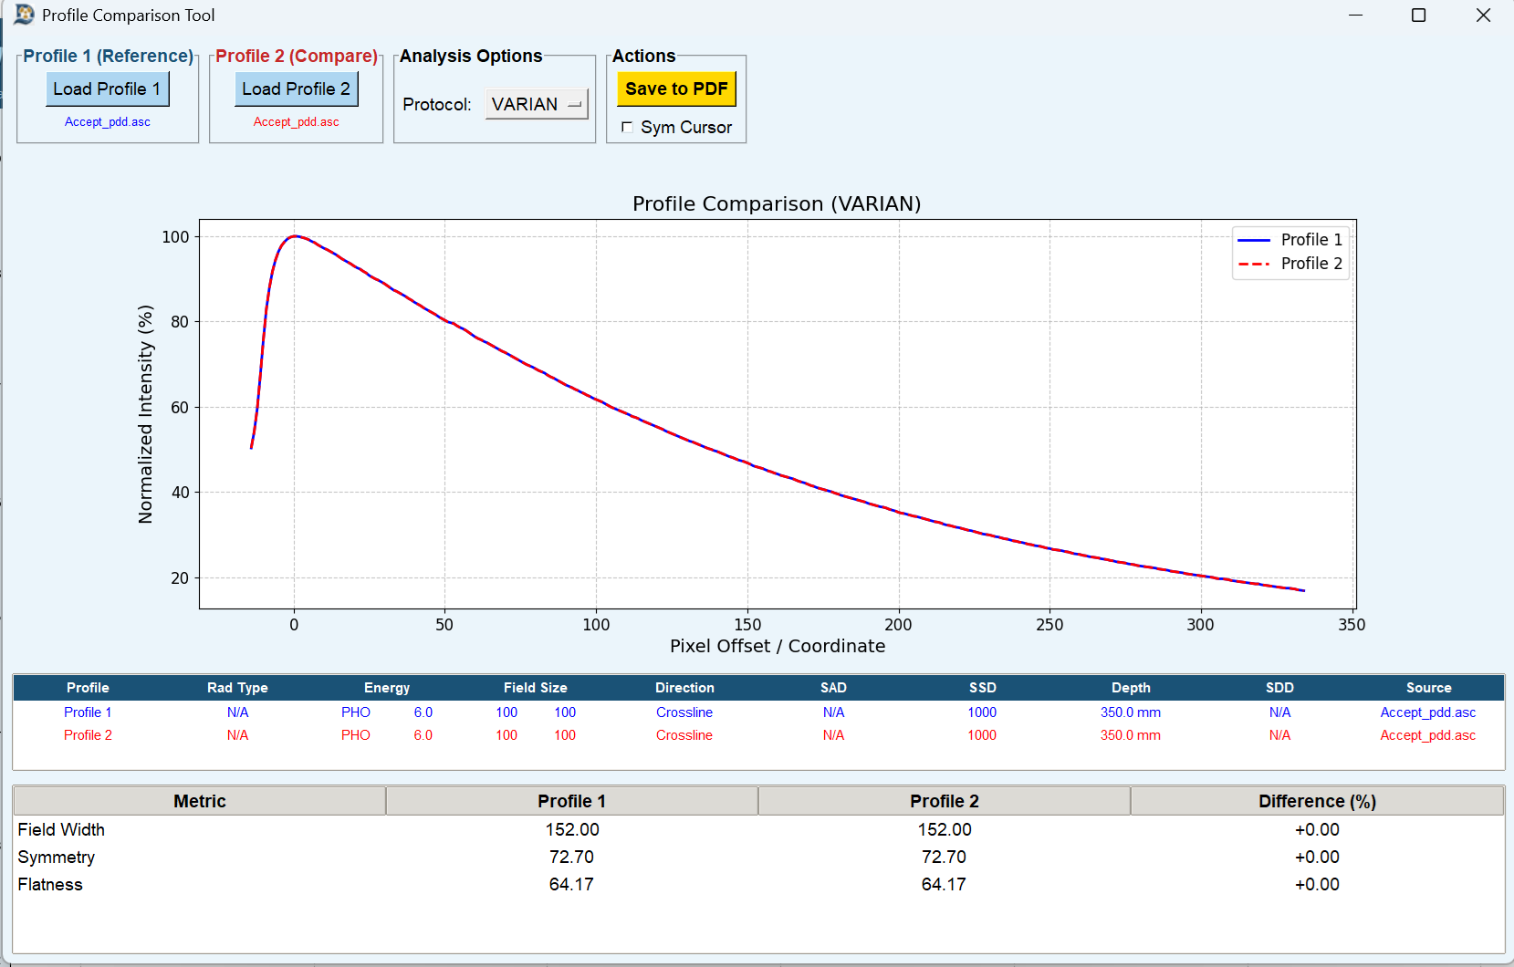Click the Load Profile 2 button
Screen dimensions: 1514x967
(x=296, y=88)
